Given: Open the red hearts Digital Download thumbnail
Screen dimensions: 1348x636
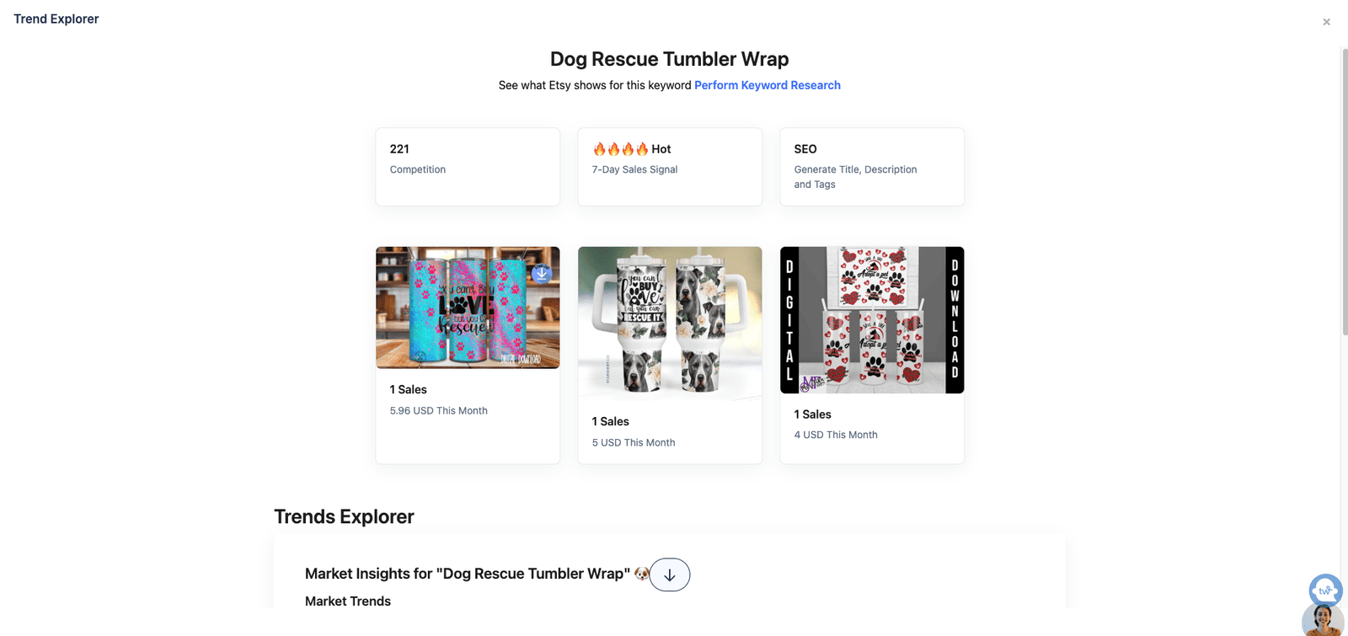Looking at the screenshot, I should point(872,320).
